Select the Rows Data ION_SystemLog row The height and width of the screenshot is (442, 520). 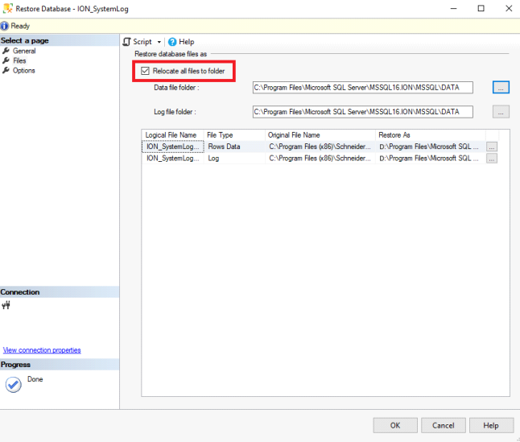(320, 147)
